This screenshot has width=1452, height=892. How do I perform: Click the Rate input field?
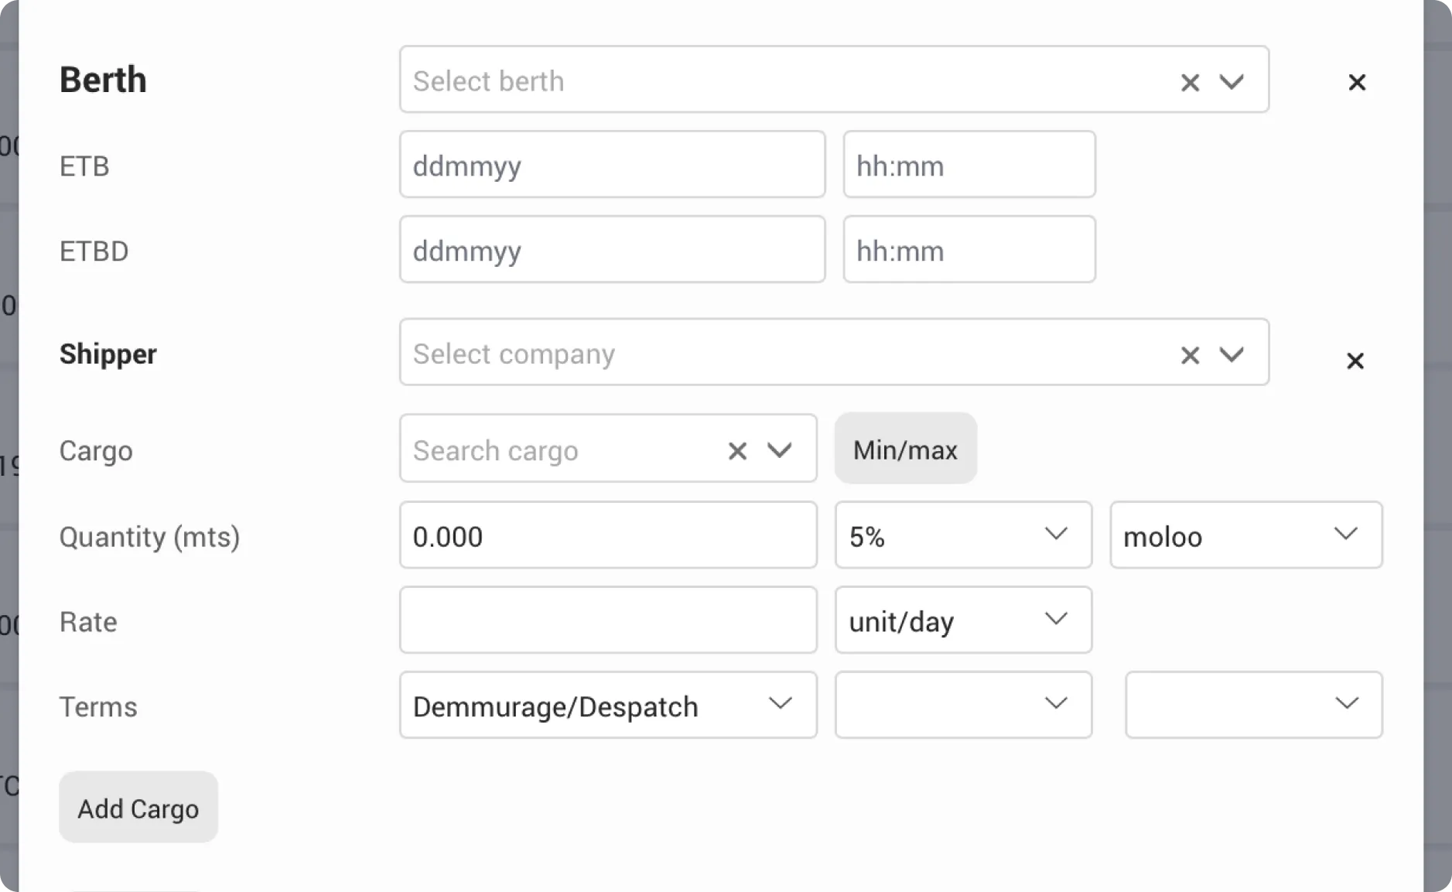pyautogui.click(x=608, y=620)
